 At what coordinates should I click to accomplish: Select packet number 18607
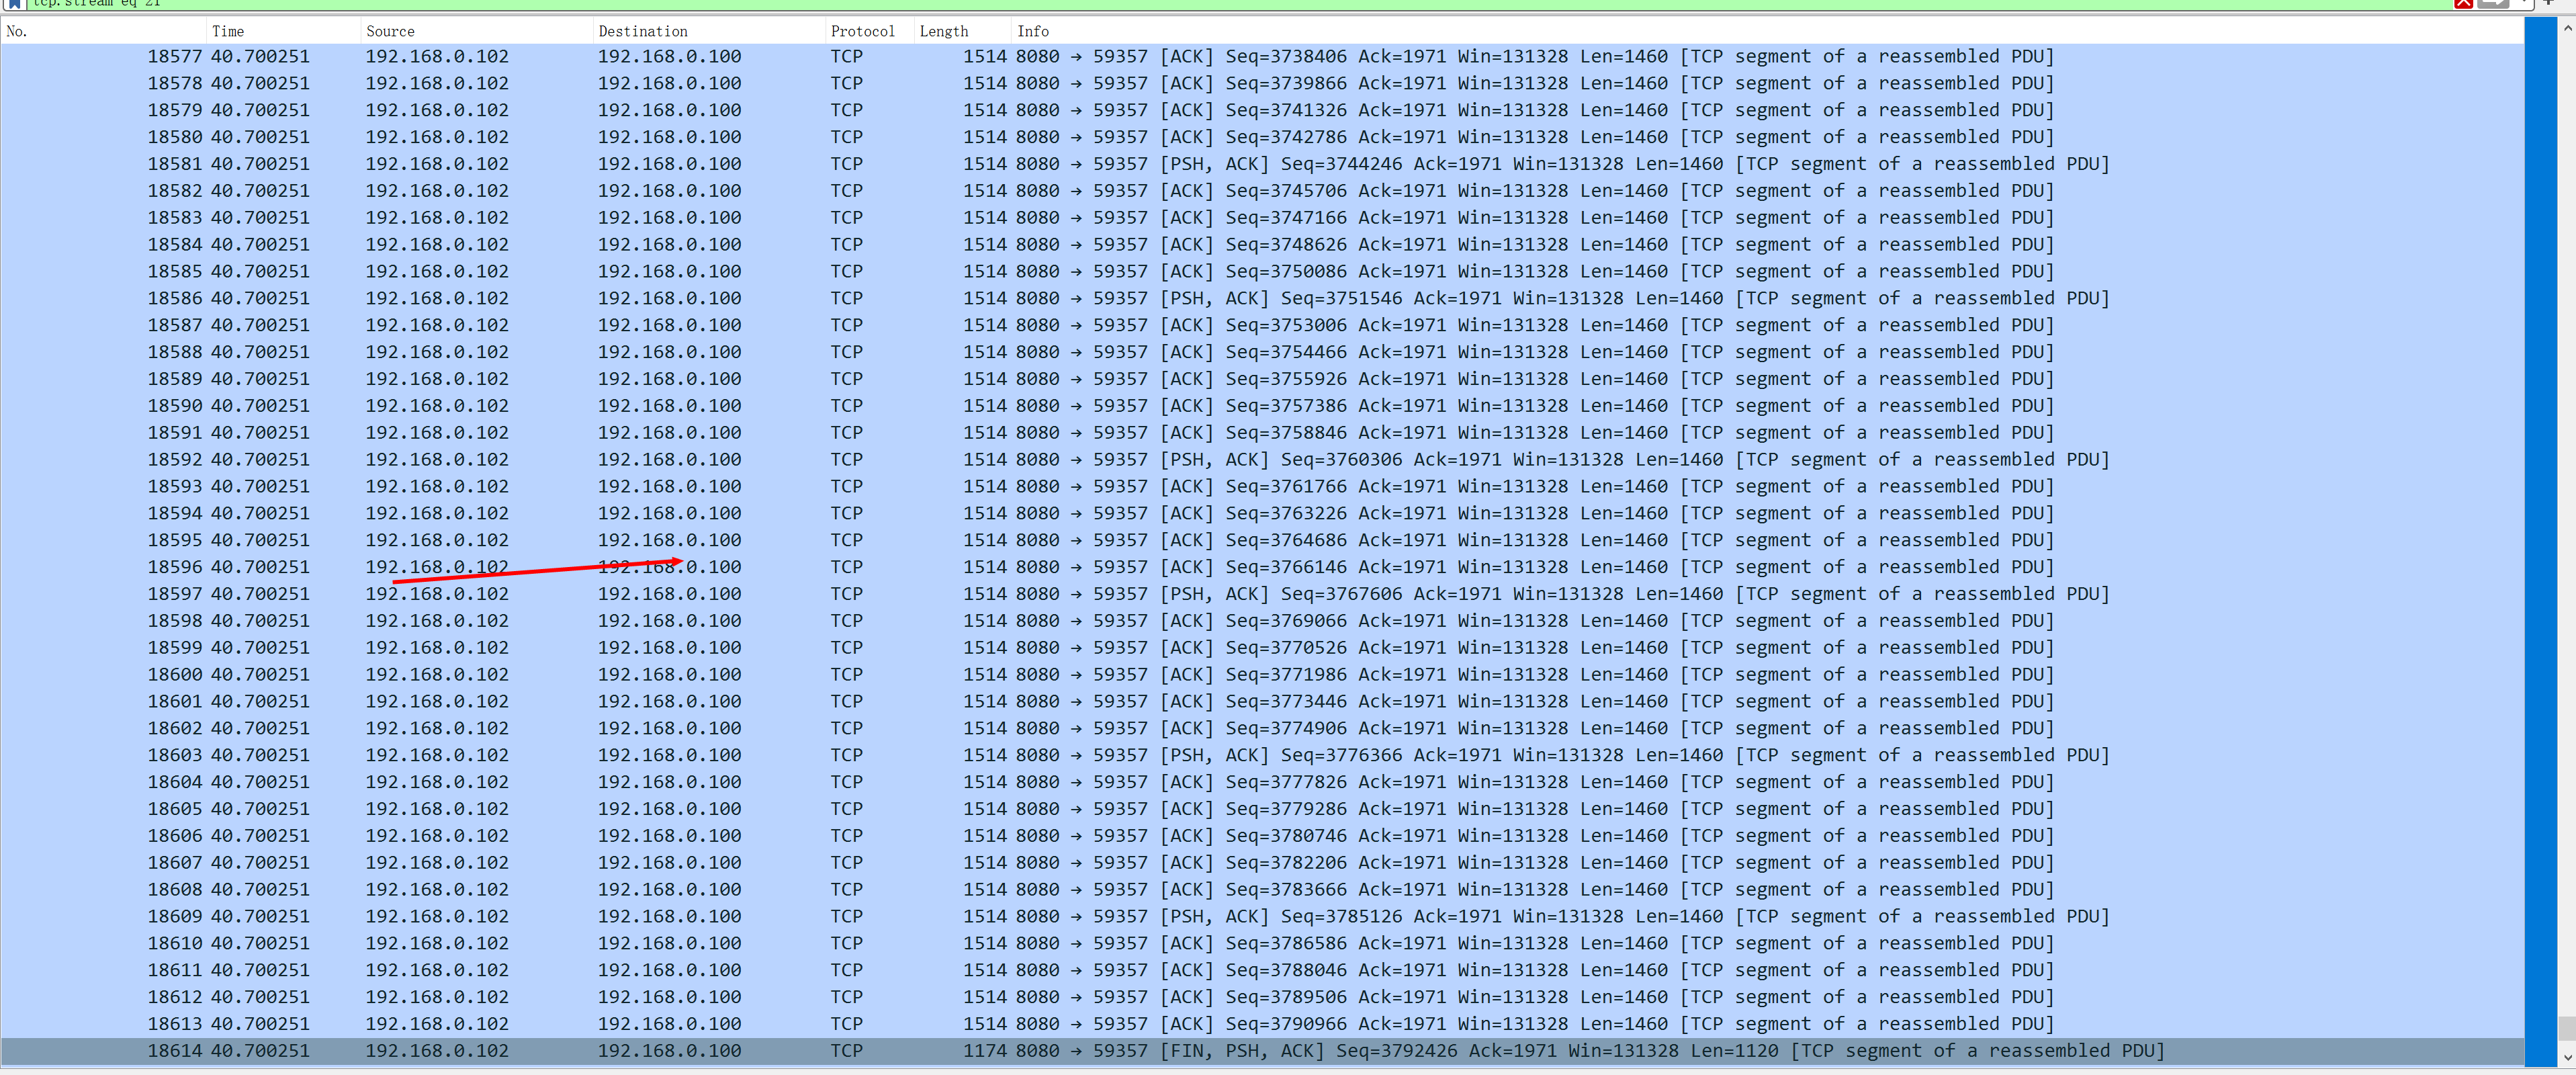click(1262, 863)
